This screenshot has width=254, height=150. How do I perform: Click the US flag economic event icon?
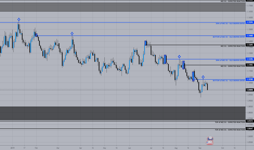point(210,143)
